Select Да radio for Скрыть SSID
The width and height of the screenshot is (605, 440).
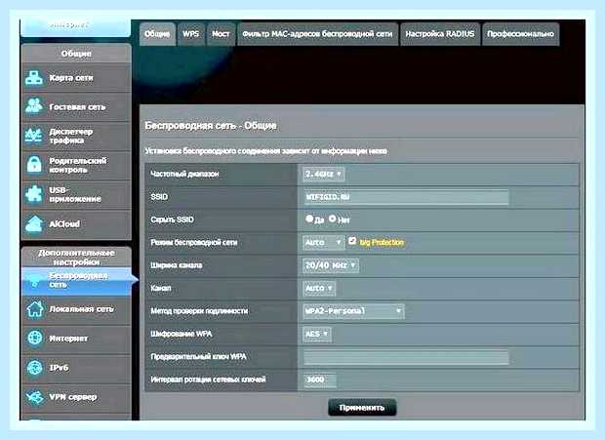[x=309, y=219]
